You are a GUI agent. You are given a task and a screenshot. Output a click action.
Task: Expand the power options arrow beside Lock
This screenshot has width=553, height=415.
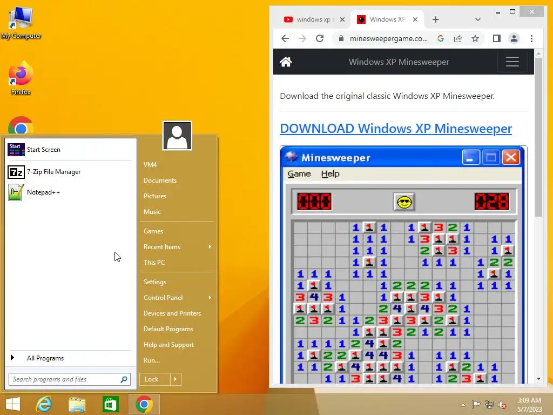tap(176, 379)
